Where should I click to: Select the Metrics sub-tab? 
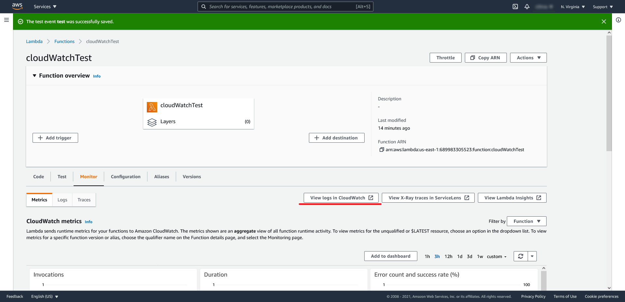pos(39,200)
